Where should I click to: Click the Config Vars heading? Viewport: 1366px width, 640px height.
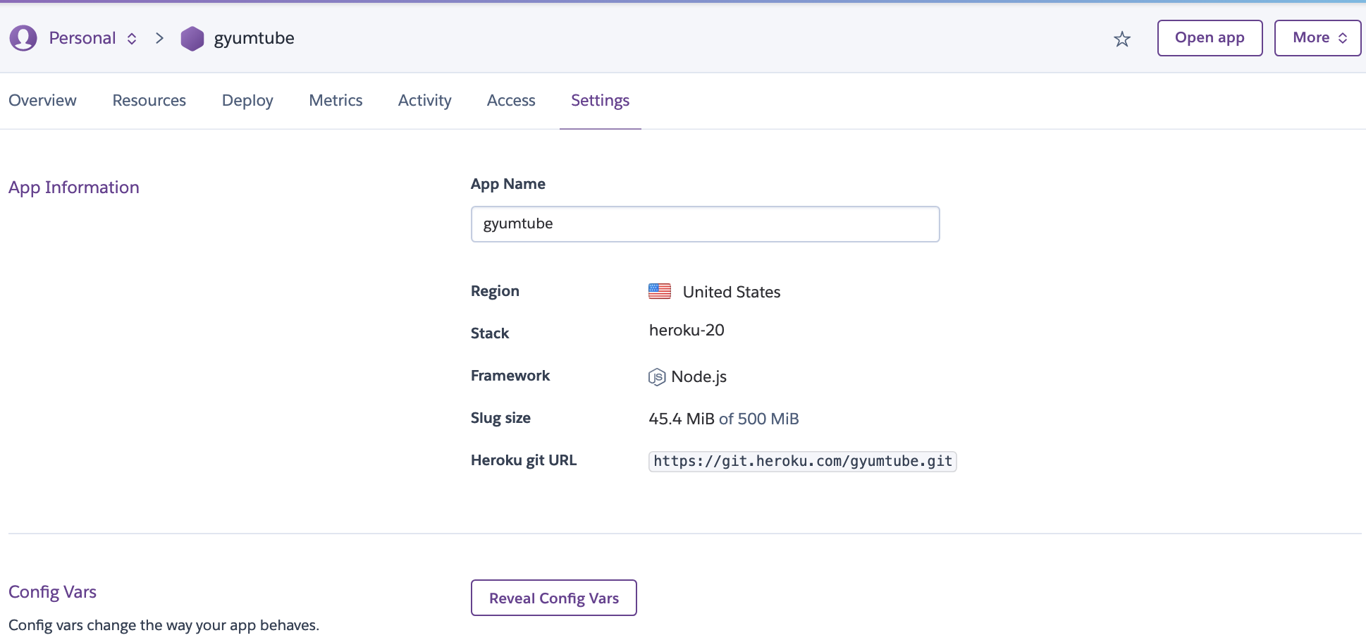(x=52, y=592)
